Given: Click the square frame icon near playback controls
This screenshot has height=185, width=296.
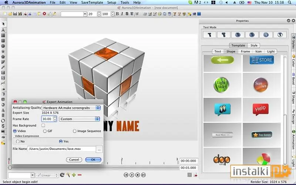Looking at the screenshot, I should click(189, 175).
